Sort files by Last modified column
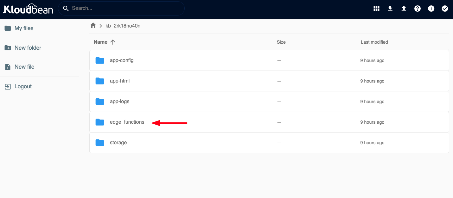This screenshot has width=453, height=198. click(374, 42)
